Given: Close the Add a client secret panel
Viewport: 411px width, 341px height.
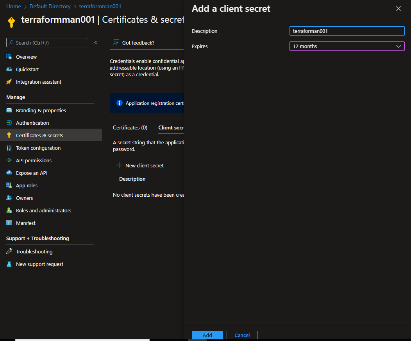Looking at the screenshot, I should coord(398,9).
